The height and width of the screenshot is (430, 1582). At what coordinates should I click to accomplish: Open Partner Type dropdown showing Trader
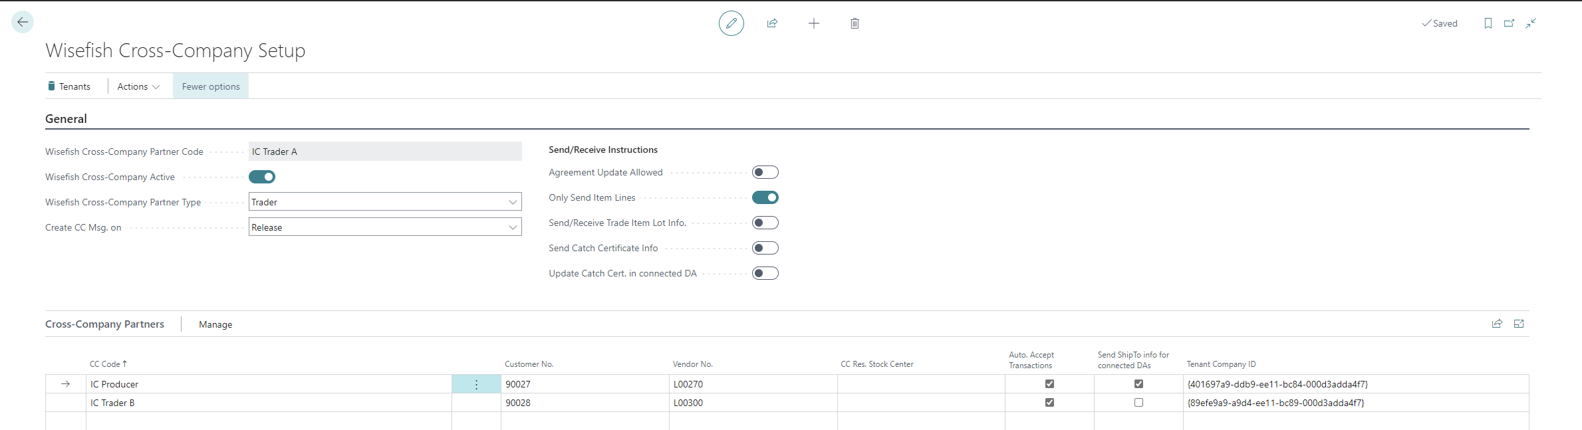385,202
